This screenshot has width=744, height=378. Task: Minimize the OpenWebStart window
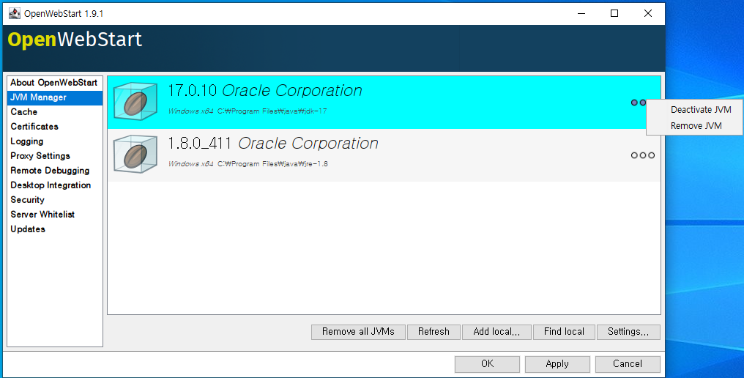(x=581, y=13)
